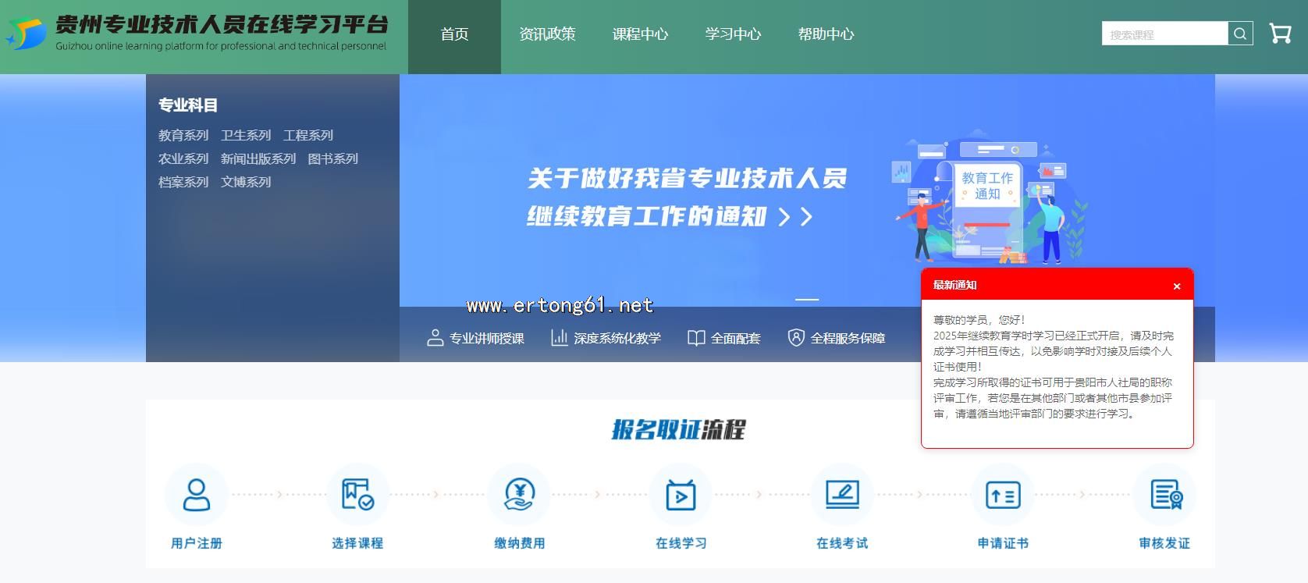Click the 在线考试 exam icon

pyautogui.click(x=842, y=495)
